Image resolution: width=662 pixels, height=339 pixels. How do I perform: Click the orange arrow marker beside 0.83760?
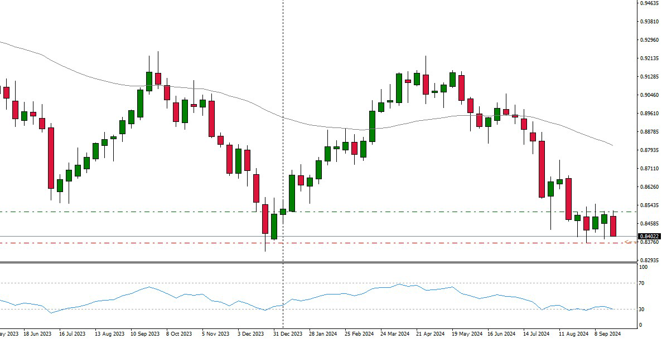[629, 242]
